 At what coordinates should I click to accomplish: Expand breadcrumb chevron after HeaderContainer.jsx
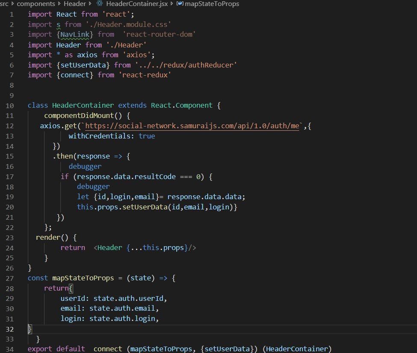click(x=172, y=4)
